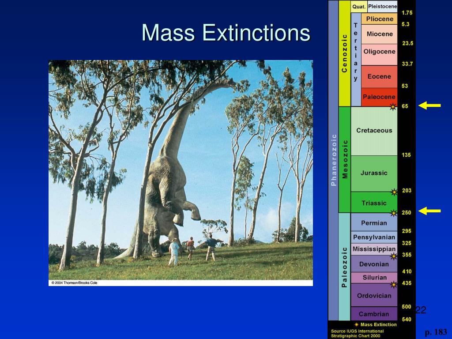Click the Mass Extinction legend label
The height and width of the screenshot is (339, 452).
[378, 324]
